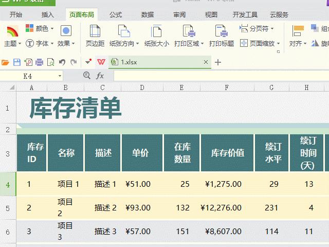Click into the formula bar input
This screenshot has height=247, width=329.
tap(222, 76)
